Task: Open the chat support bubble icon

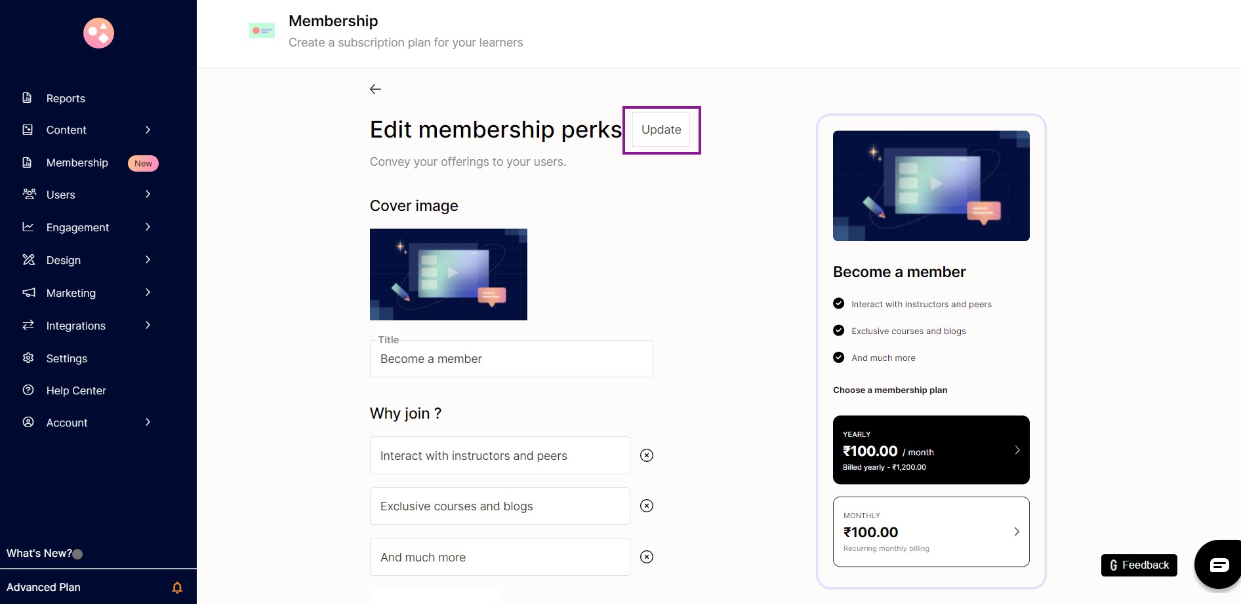Action: 1219,565
